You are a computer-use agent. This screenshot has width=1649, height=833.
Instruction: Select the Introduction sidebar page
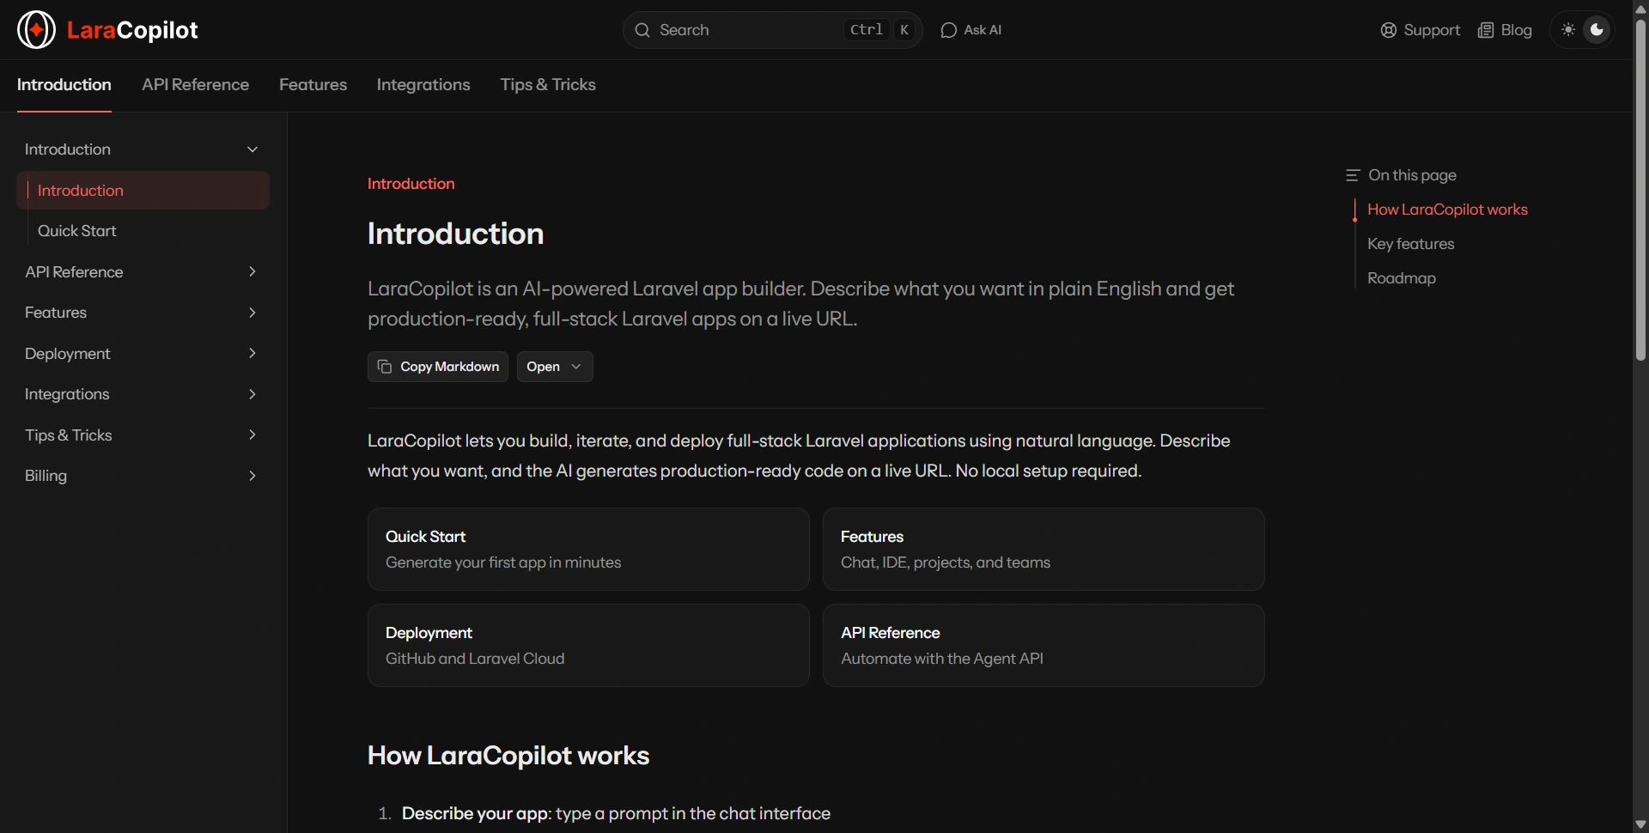(143, 191)
